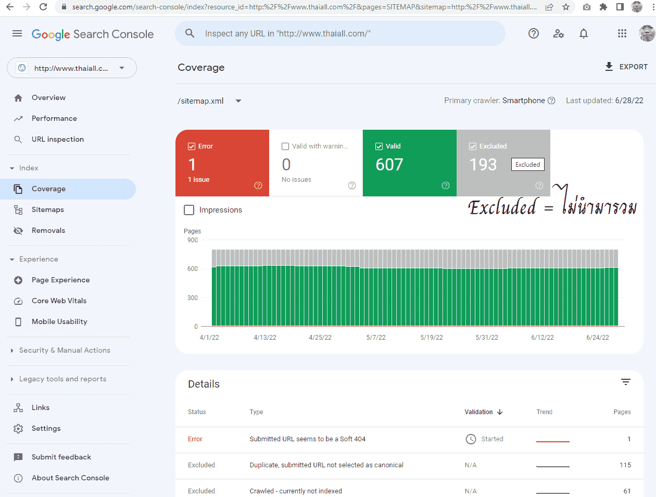
Task: Bookmark this page with the star icon
Action: (x=566, y=7)
